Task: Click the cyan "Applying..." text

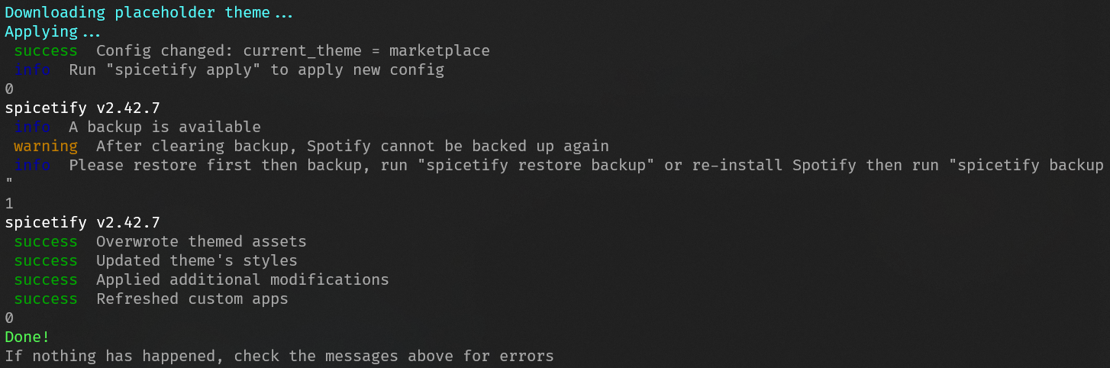Action: click(x=52, y=32)
